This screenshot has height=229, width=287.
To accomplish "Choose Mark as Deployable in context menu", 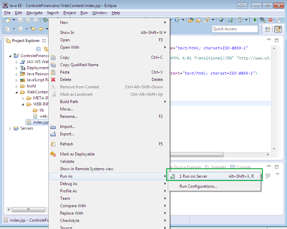I will click(x=109, y=154).
